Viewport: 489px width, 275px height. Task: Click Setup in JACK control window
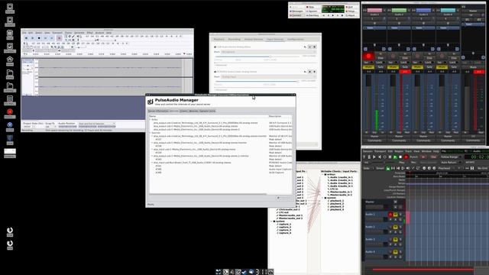click(351, 11)
